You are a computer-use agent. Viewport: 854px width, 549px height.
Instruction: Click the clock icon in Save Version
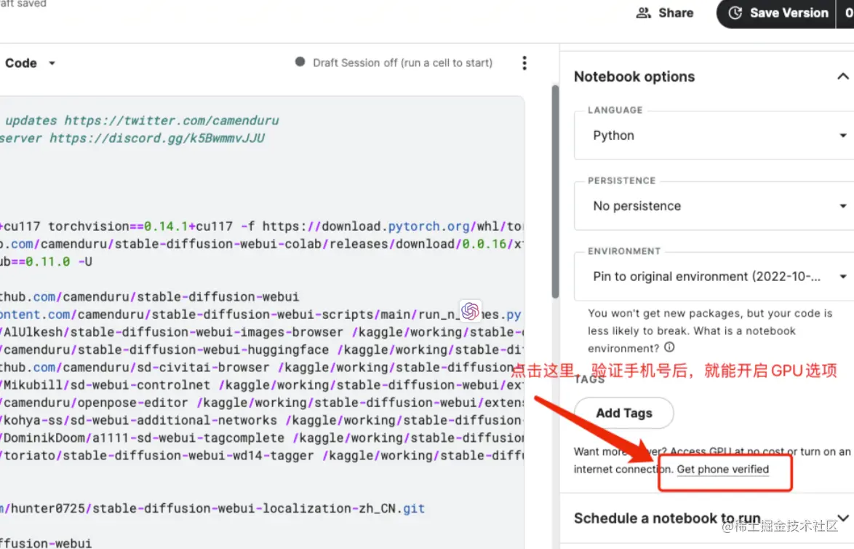[x=735, y=12]
